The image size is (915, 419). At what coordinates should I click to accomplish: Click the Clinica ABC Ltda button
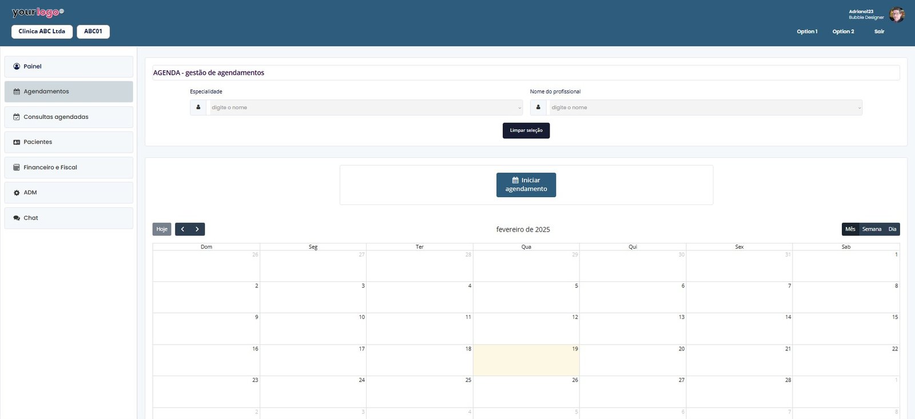[x=42, y=31]
